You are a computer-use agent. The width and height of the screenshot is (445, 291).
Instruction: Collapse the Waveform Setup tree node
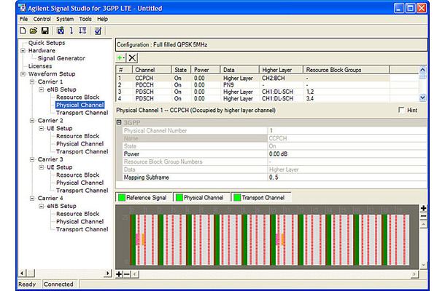point(23,74)
